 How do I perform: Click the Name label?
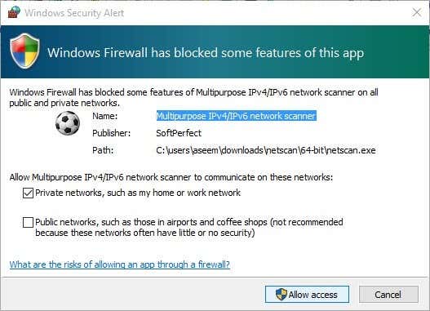click(x=104, y=116)
